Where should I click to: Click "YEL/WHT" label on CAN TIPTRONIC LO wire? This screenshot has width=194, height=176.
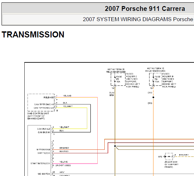(68, 106)
